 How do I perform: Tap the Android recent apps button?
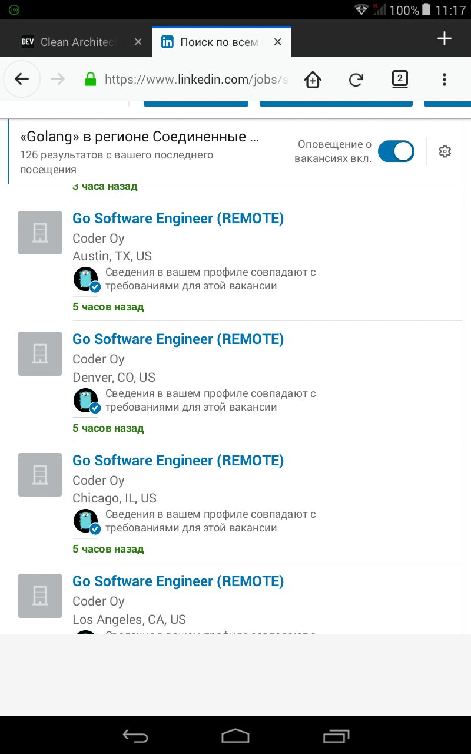tap(336, 735)
